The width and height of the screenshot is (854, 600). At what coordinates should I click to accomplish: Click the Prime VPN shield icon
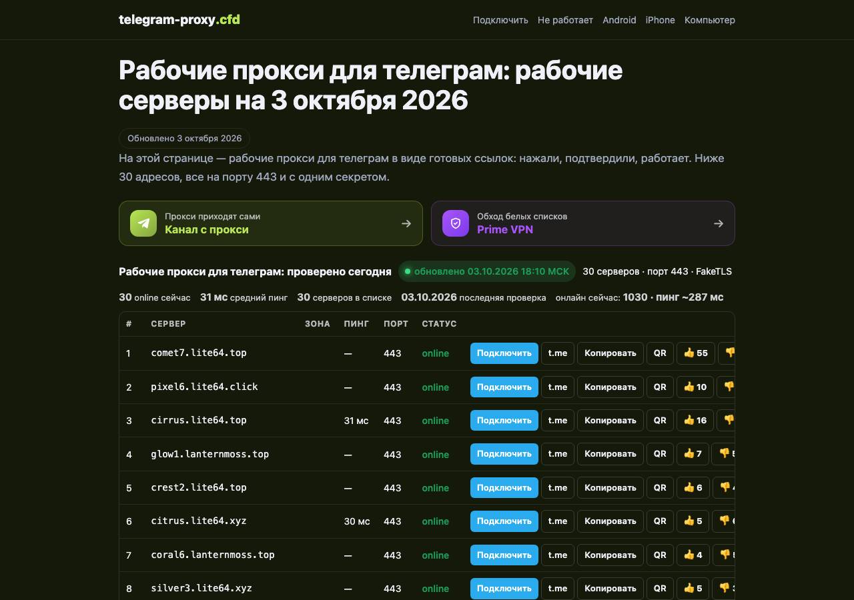[x=456, y=223]
